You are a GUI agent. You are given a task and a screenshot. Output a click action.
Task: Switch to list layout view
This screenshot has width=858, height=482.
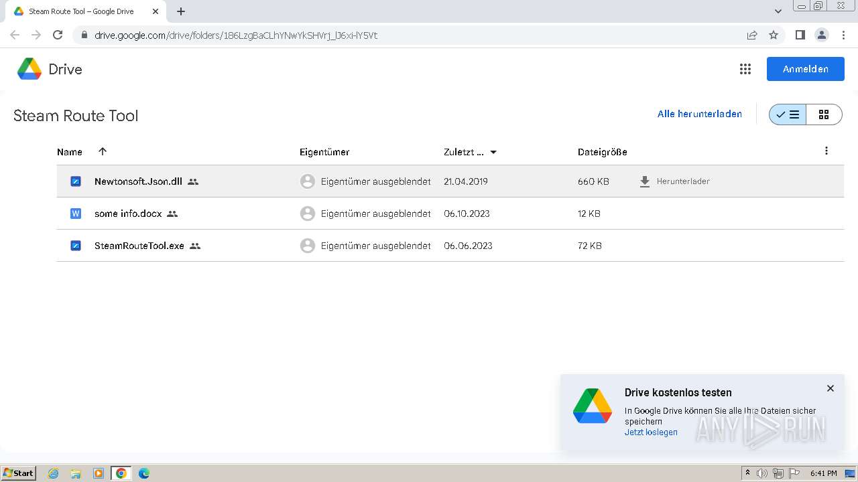tap(788, 114)
